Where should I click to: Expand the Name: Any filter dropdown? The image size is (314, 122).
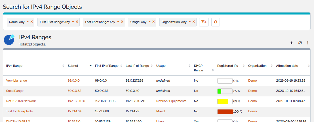(x=28, y=22)
